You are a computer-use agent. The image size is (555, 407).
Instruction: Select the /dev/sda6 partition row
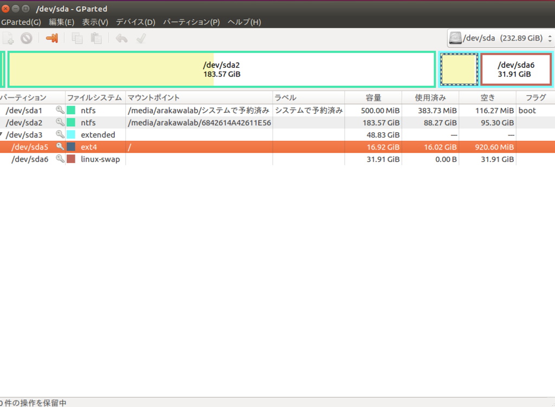tap(277, 159)
